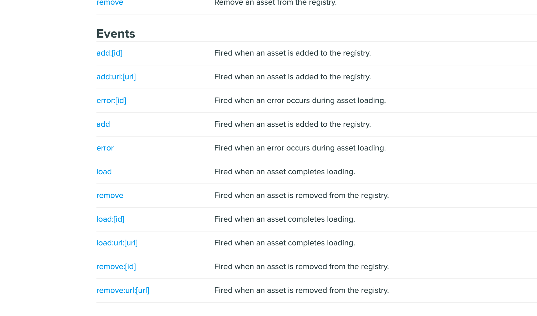Open the add:[id] event link
This screenshot has height=316, width=537.
coord(109,53)
